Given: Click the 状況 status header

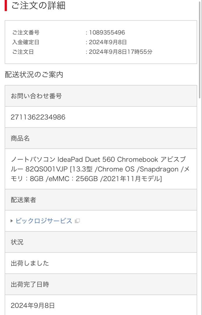Looking at the screenshot, I should (16, 242).
